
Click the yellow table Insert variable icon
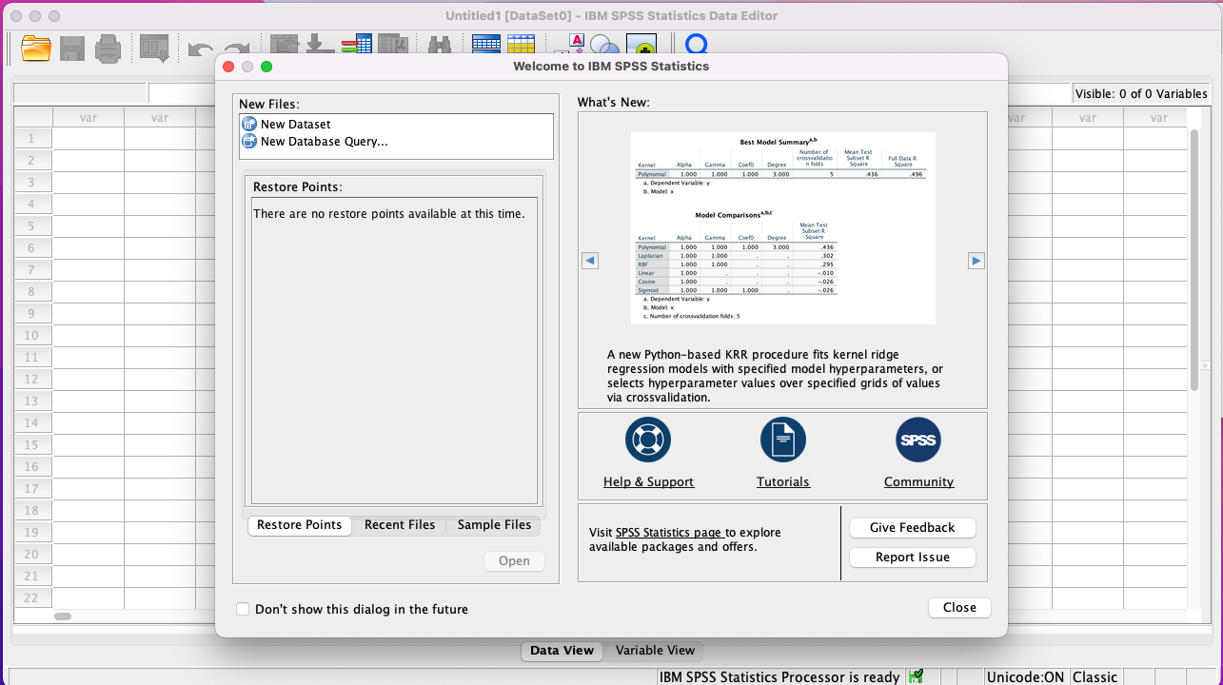pyautogui.click(x=521, y=44)
